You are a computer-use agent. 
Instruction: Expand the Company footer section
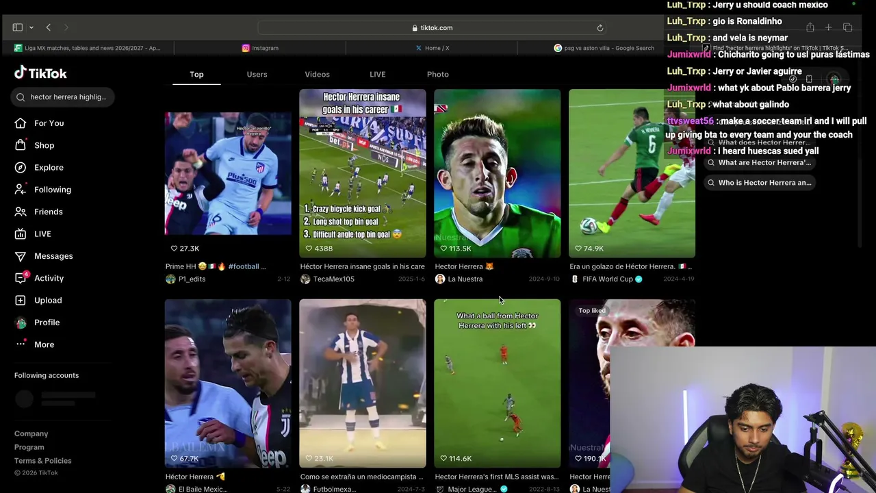31,434
